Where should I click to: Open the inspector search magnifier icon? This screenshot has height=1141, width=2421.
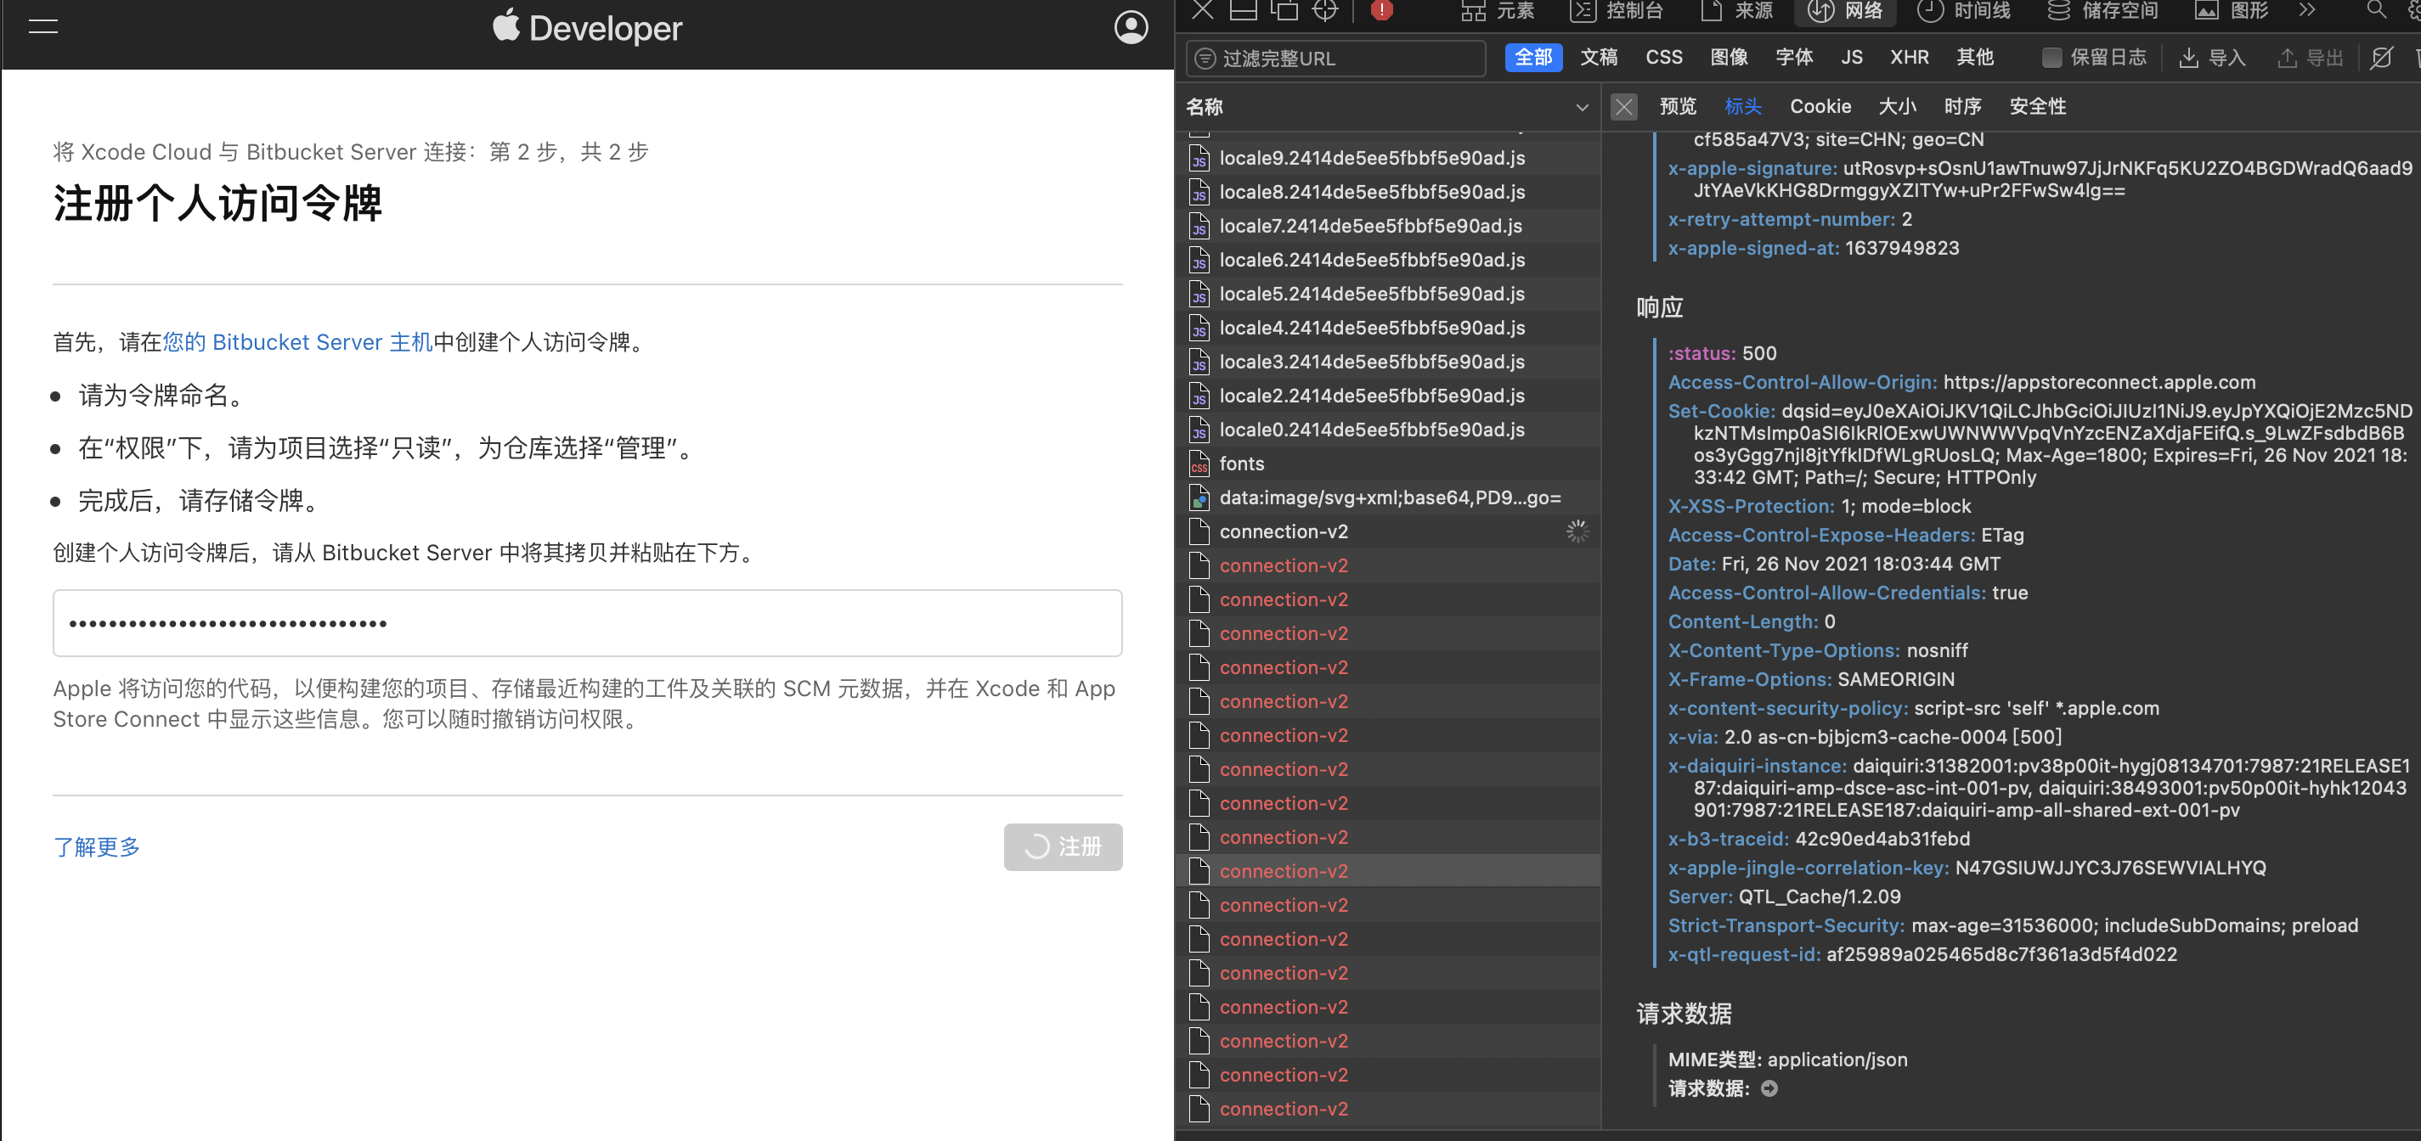click(x=2376, y=10)
